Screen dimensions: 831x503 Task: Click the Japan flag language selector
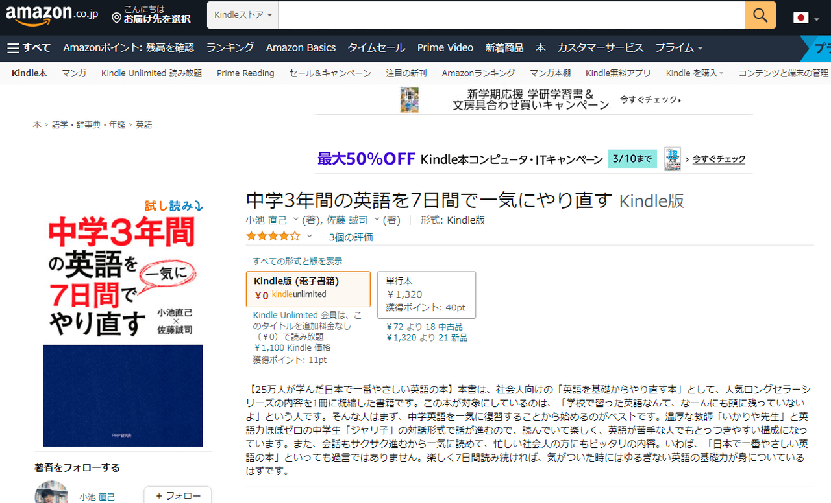(x=801, y=18)
